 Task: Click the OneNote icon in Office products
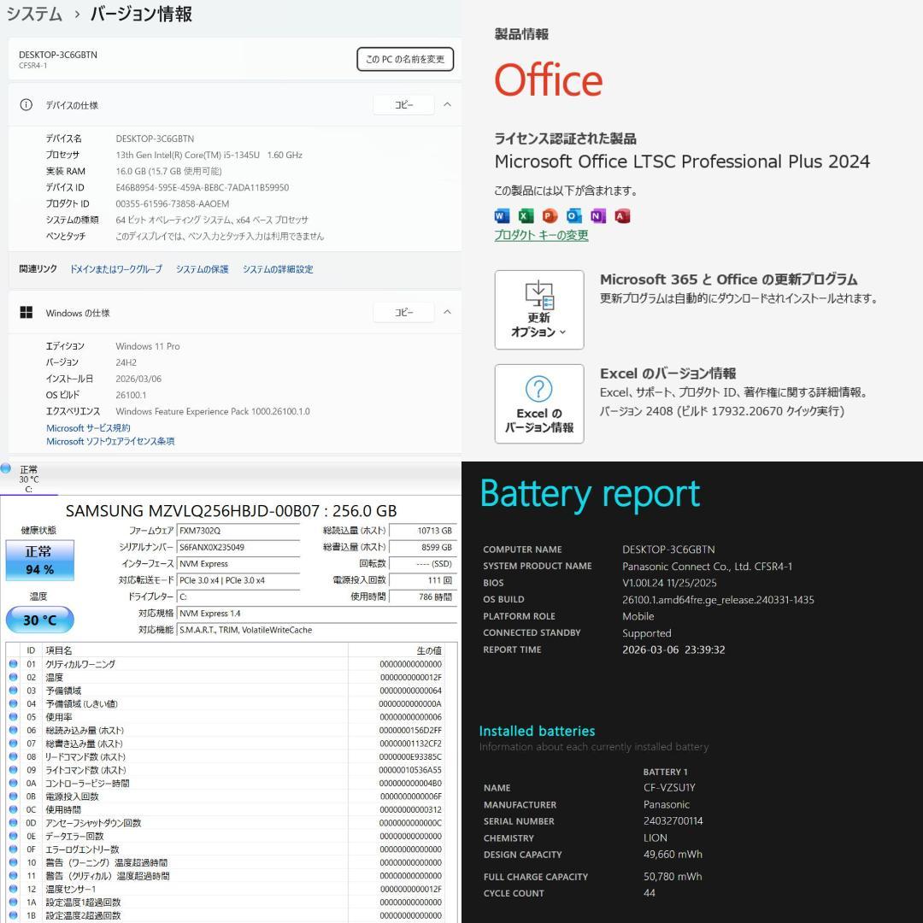pos(598,216)
